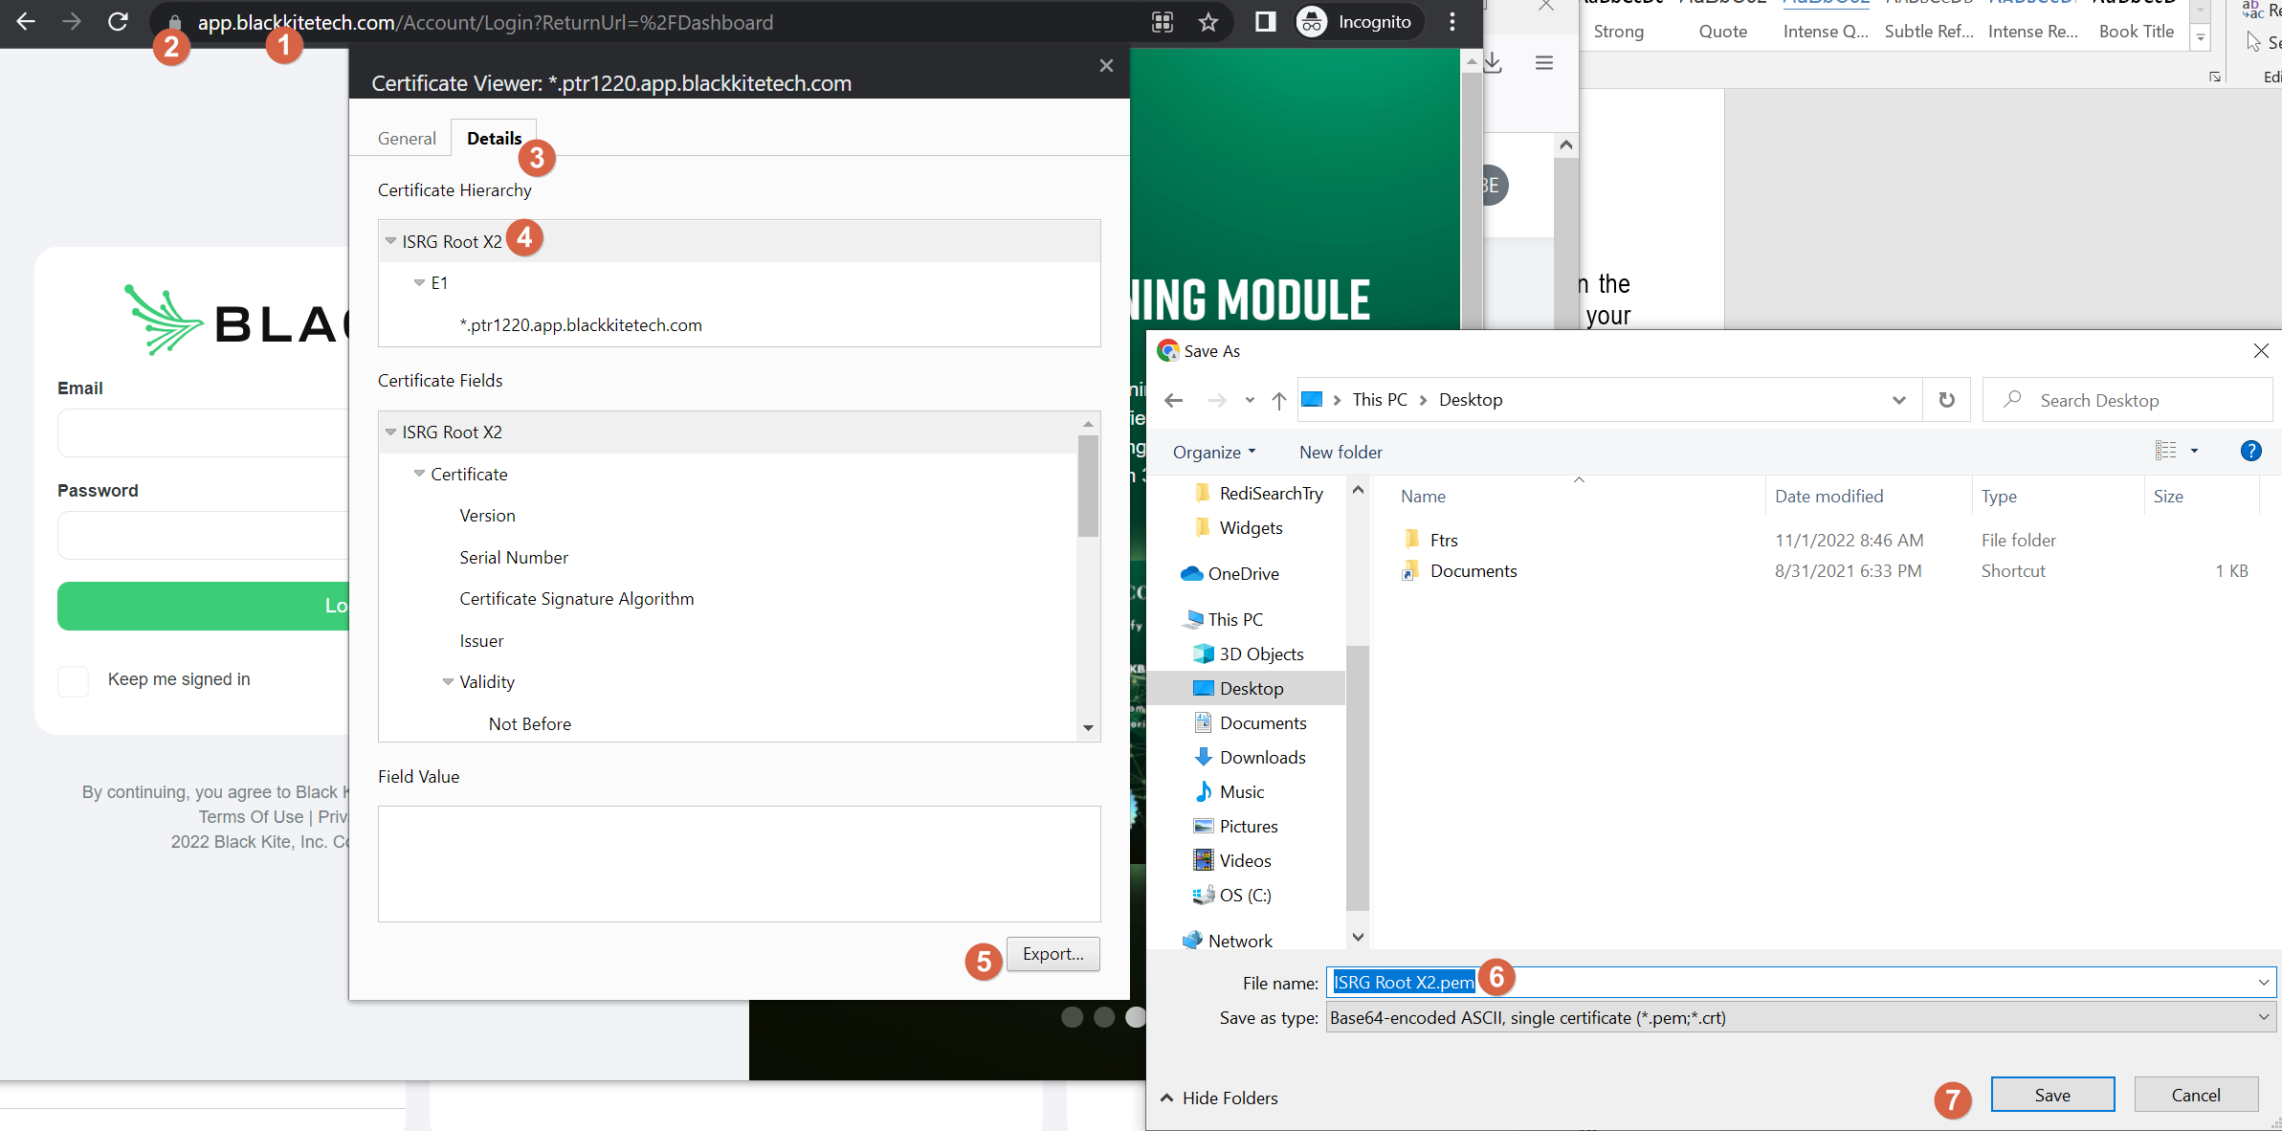Collapse the Certificate node in fields tree

click(419, 474)
